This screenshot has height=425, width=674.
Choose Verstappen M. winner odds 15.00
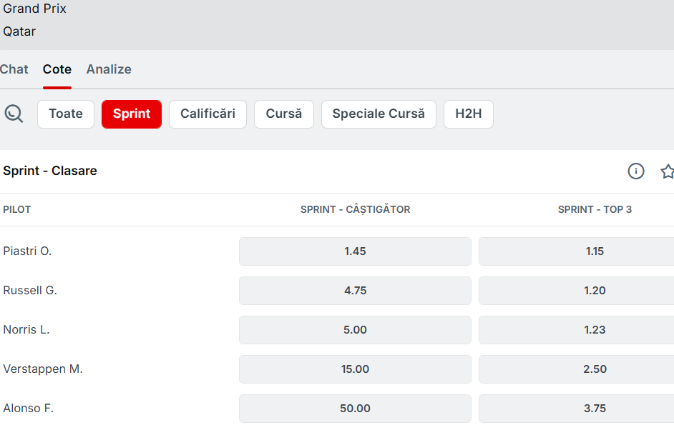click(x=355, y=369)
